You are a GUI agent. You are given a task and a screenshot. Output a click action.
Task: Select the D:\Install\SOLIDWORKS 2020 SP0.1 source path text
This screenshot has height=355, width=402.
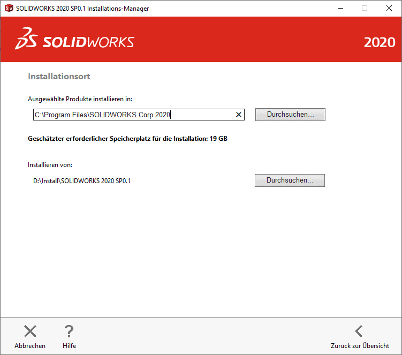82,181
